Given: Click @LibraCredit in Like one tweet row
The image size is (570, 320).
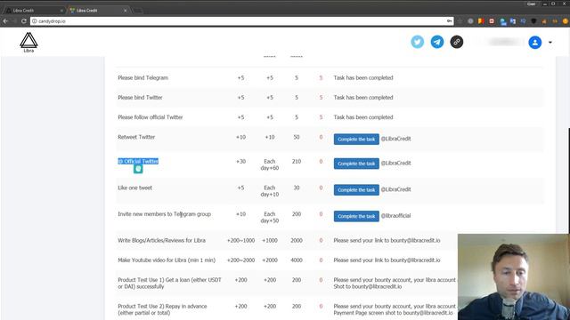Looking at the screenshot, I should click(x=395, y=189).
